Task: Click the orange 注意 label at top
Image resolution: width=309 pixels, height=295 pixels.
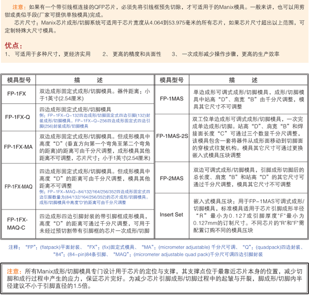Action: pyautogui.click(x=19, y=7)
